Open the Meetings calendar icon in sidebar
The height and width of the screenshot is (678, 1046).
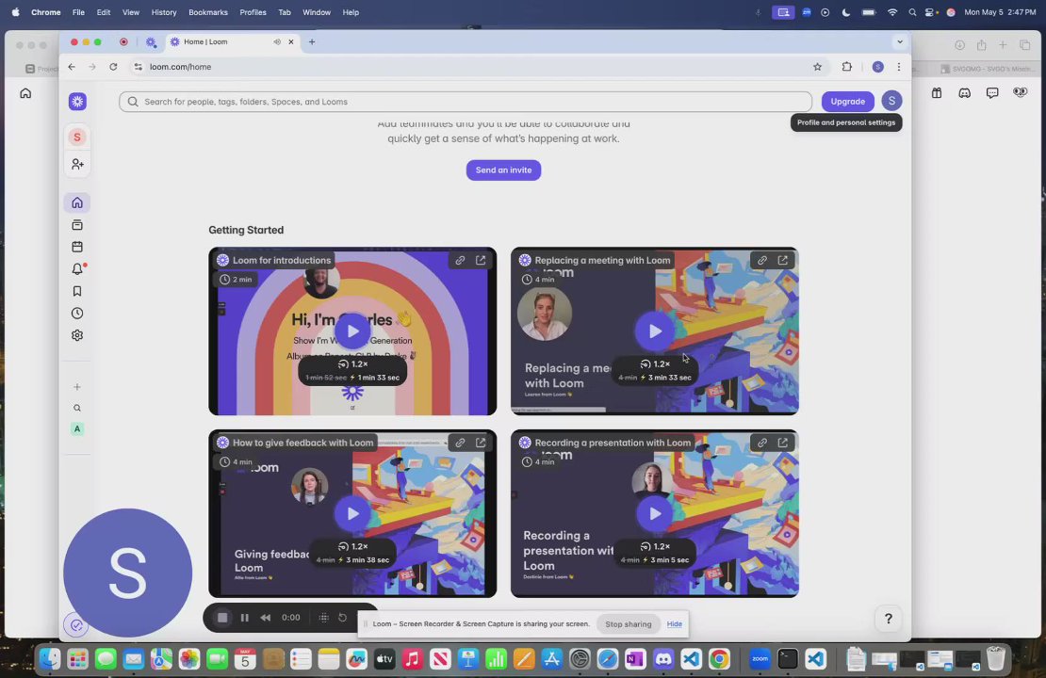click(77, 247)
